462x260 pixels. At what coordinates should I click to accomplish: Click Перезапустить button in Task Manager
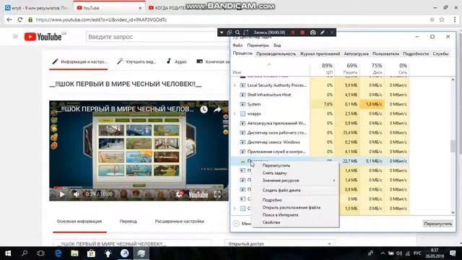tap(437, 224)
